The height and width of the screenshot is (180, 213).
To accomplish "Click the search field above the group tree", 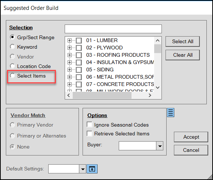I will coord(113,29).
